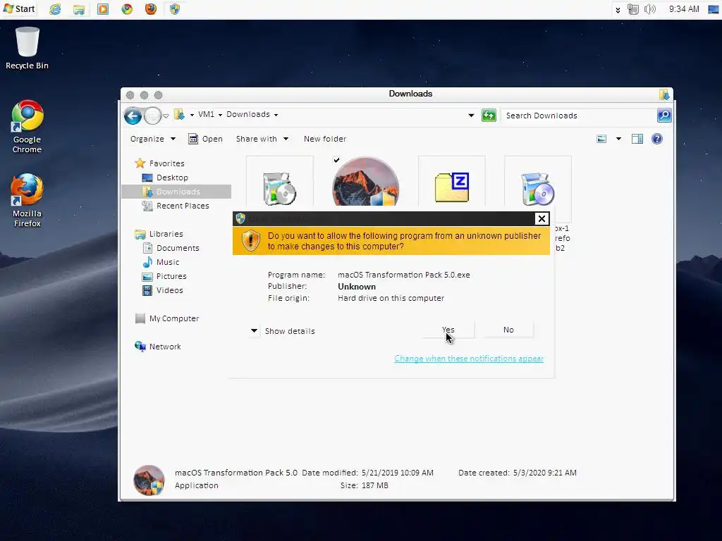
Task: Click Show desktop icon in tray
Action: click(714, 8)
